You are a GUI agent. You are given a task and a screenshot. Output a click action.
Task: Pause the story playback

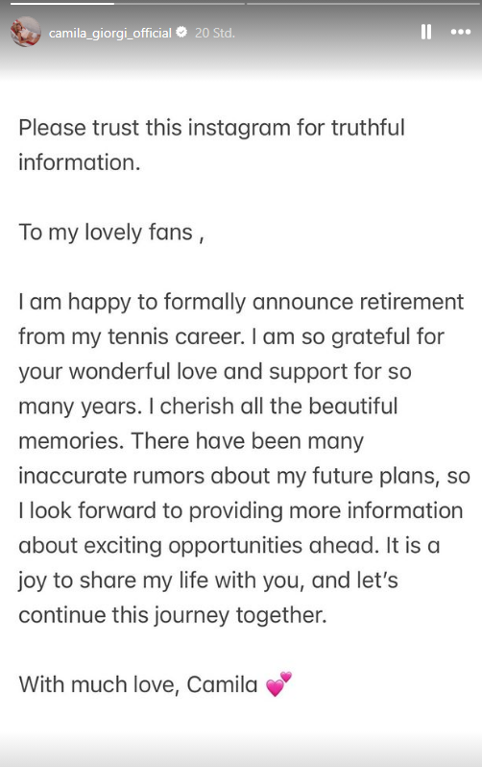(x=425, y=33)
